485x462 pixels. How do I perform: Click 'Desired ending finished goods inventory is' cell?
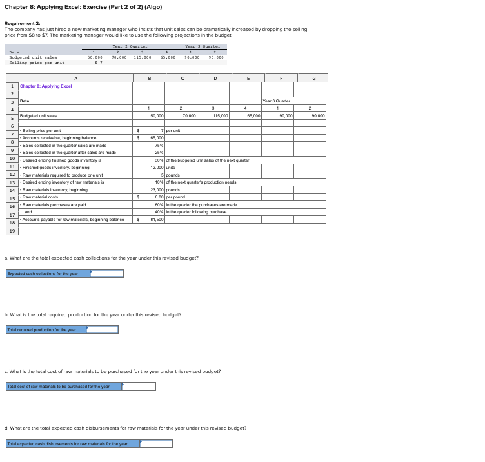(x=76, y=160)
